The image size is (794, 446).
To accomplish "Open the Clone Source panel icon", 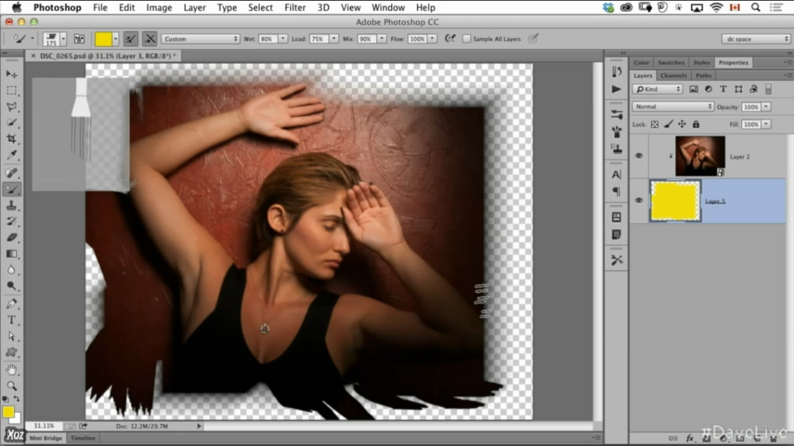I will (616, 149).
